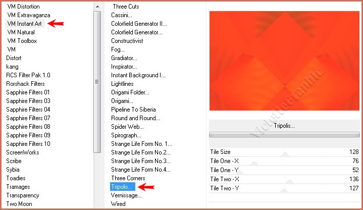Choose the Vernissage filter
Screen dimensions: 363x210
(x=126, y=195)
